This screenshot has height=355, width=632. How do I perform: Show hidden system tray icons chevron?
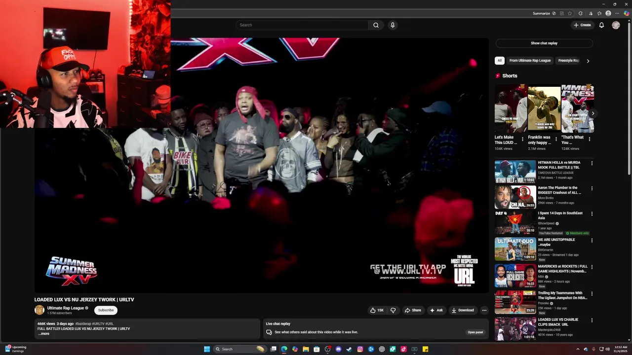578,349
